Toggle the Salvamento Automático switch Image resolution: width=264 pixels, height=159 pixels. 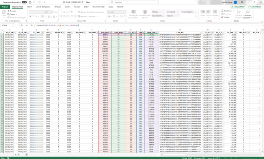click(24, 2)
